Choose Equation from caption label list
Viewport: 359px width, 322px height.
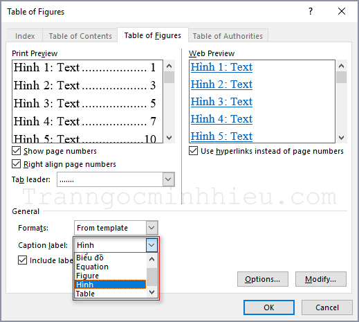point(111,267)
